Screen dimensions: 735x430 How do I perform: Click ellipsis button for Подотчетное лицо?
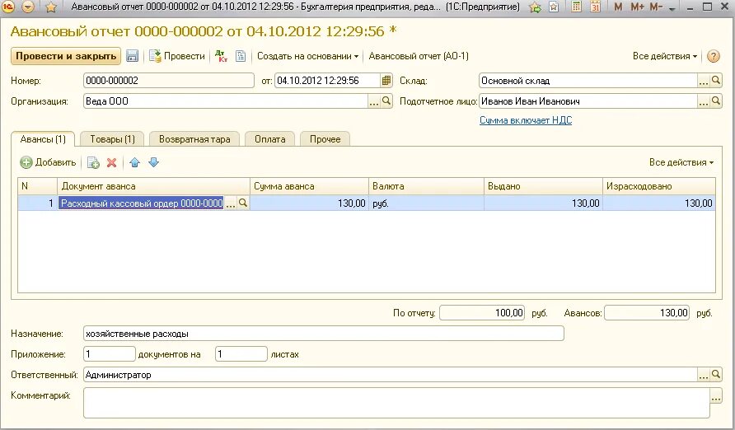click(704, 101)
